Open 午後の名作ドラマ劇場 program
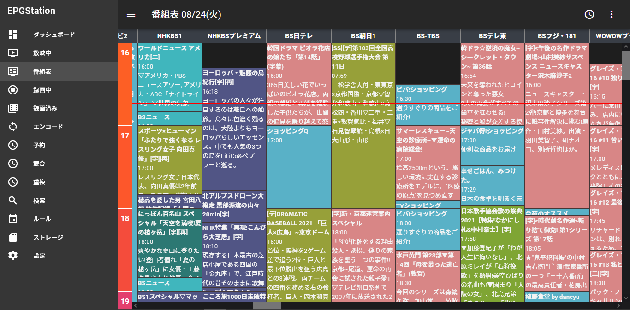630x310 pixels. tap(557, 126)
